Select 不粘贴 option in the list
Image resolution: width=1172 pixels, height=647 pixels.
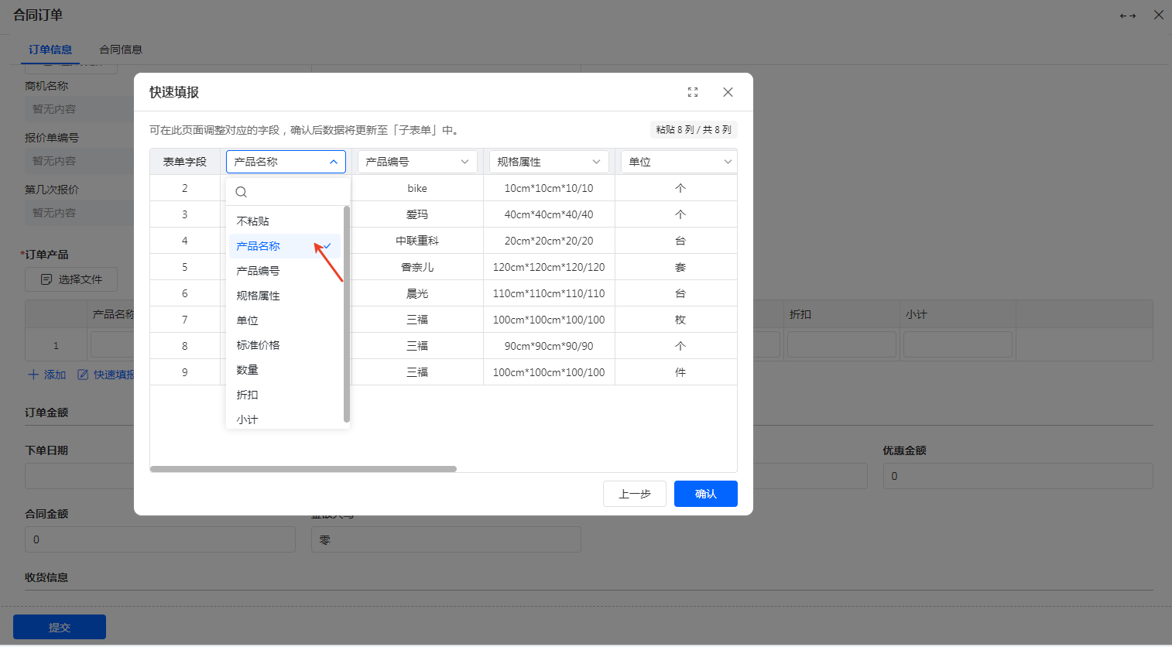coord(253,221)
